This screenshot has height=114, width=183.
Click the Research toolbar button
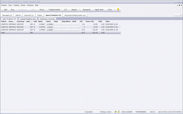pyautogui.click(x=87, y=10)
